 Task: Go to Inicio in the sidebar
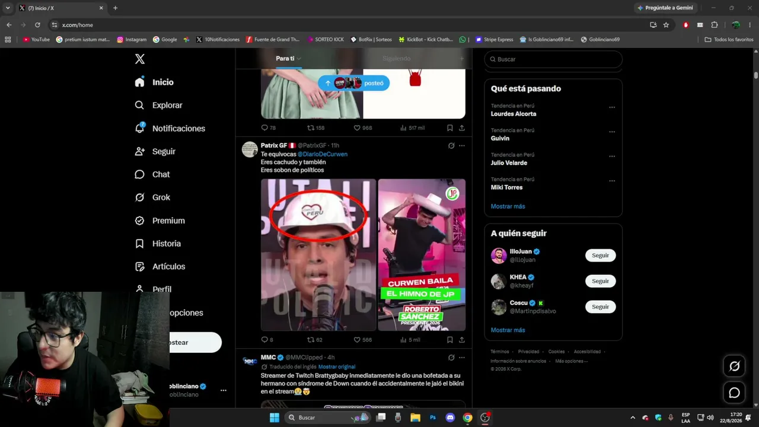click(x=154, y=82)
